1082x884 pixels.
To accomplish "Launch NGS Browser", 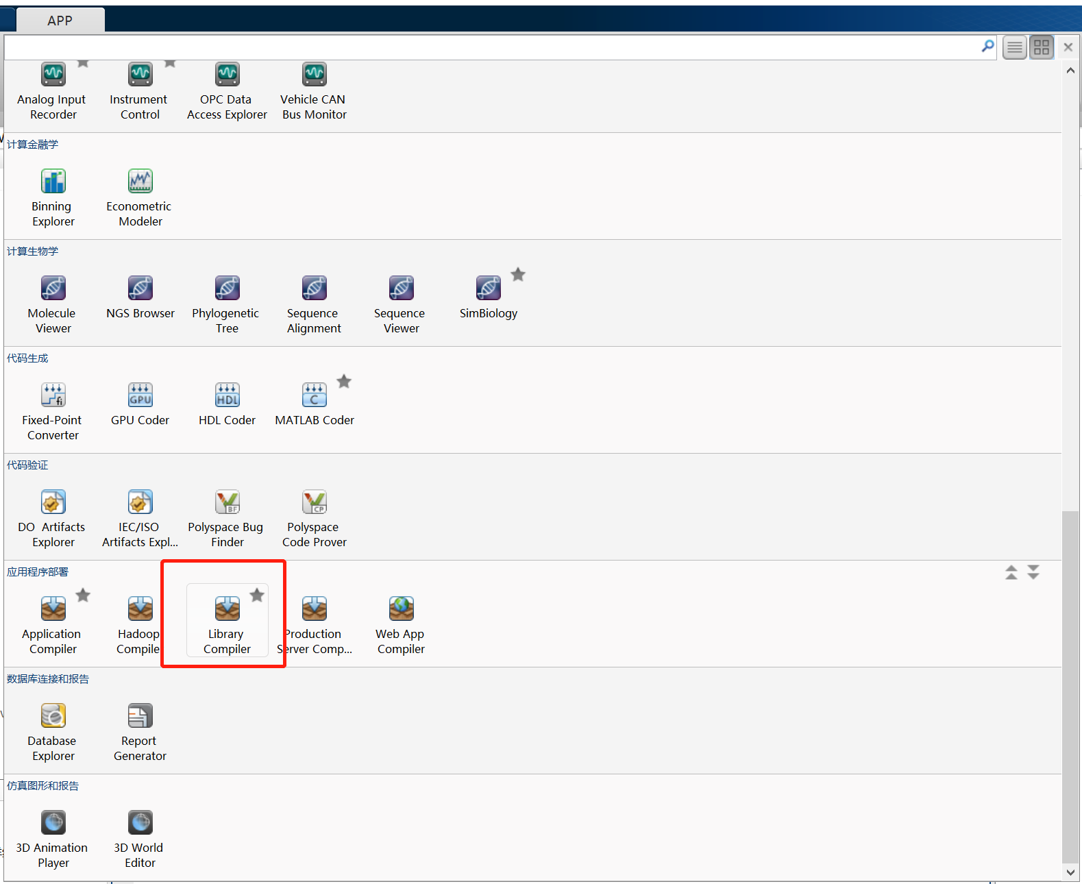I will [x=140, y=299].
